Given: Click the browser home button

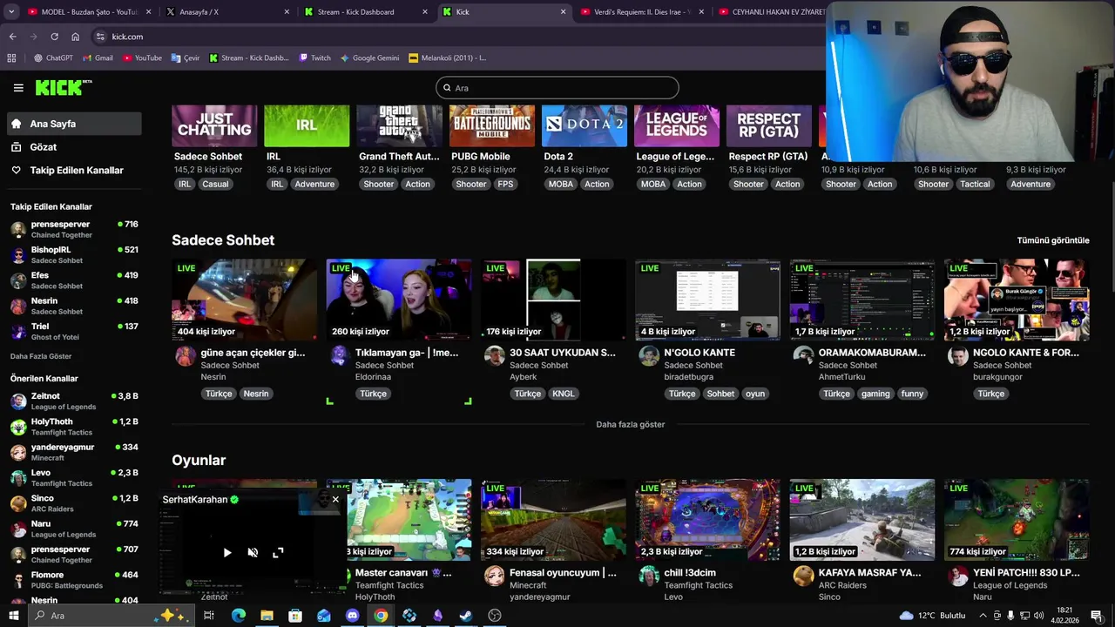Looking at the screenshot, I should pos(75,37).
